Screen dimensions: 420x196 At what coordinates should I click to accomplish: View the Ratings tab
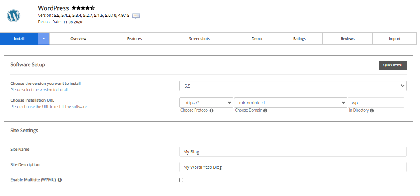[299, 38]
